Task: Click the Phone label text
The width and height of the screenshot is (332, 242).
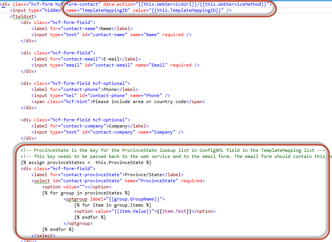Action: point(110,89)
